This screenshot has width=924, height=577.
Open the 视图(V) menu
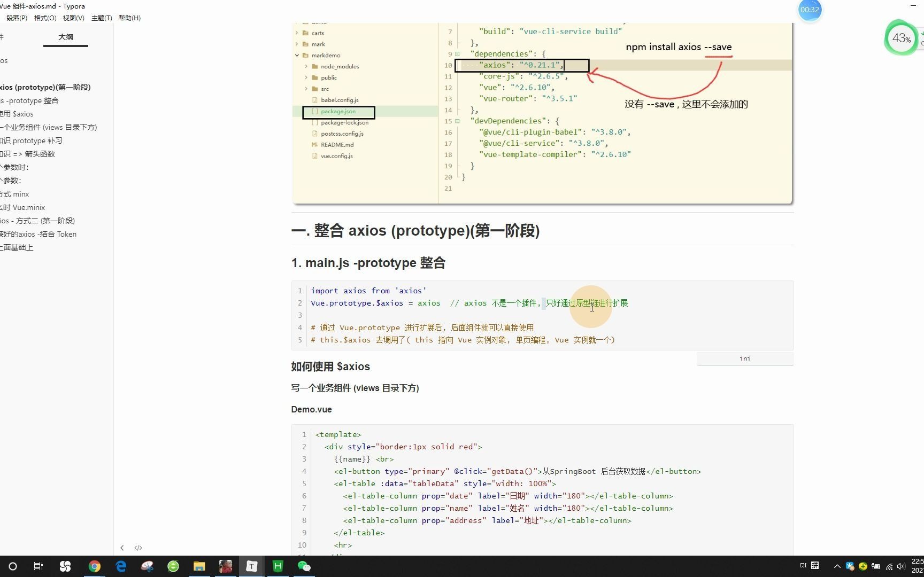pos(73,18)
